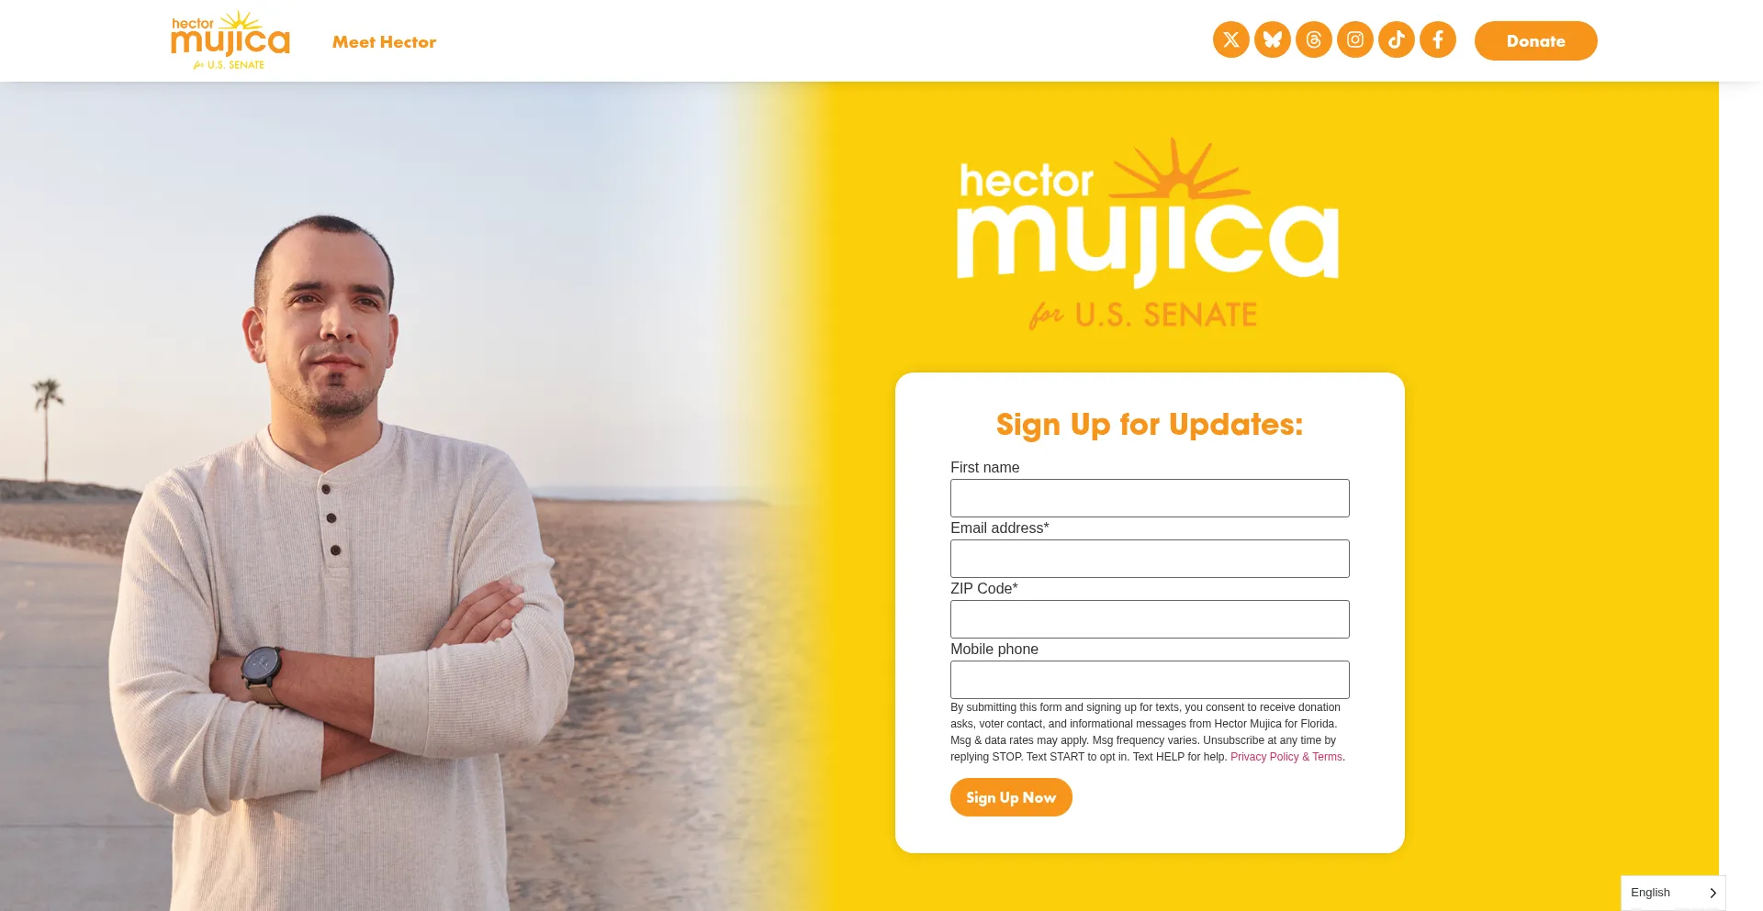Open the Meet Hector menu item
This screenshot has width=1763, height=911.
[x=384, y=42]
